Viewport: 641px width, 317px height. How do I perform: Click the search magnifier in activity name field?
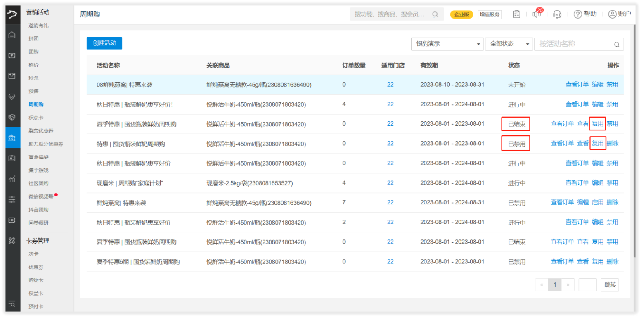[x=617, y=44]
